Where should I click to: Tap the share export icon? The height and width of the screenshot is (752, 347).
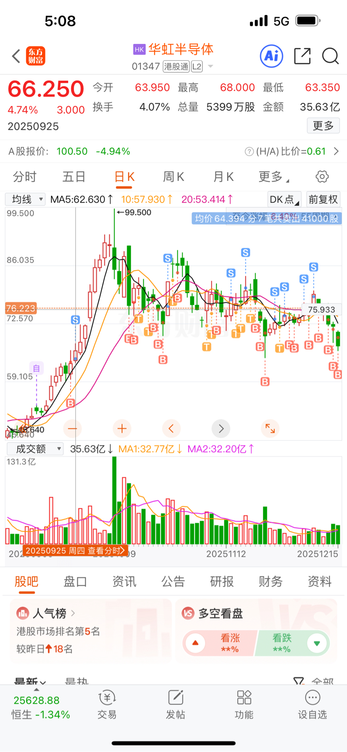point(302,56)
